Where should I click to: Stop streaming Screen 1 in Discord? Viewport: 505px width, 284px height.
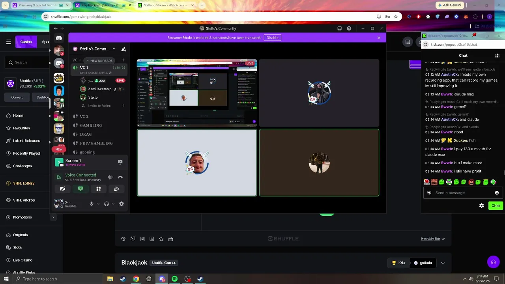[120, 162]
